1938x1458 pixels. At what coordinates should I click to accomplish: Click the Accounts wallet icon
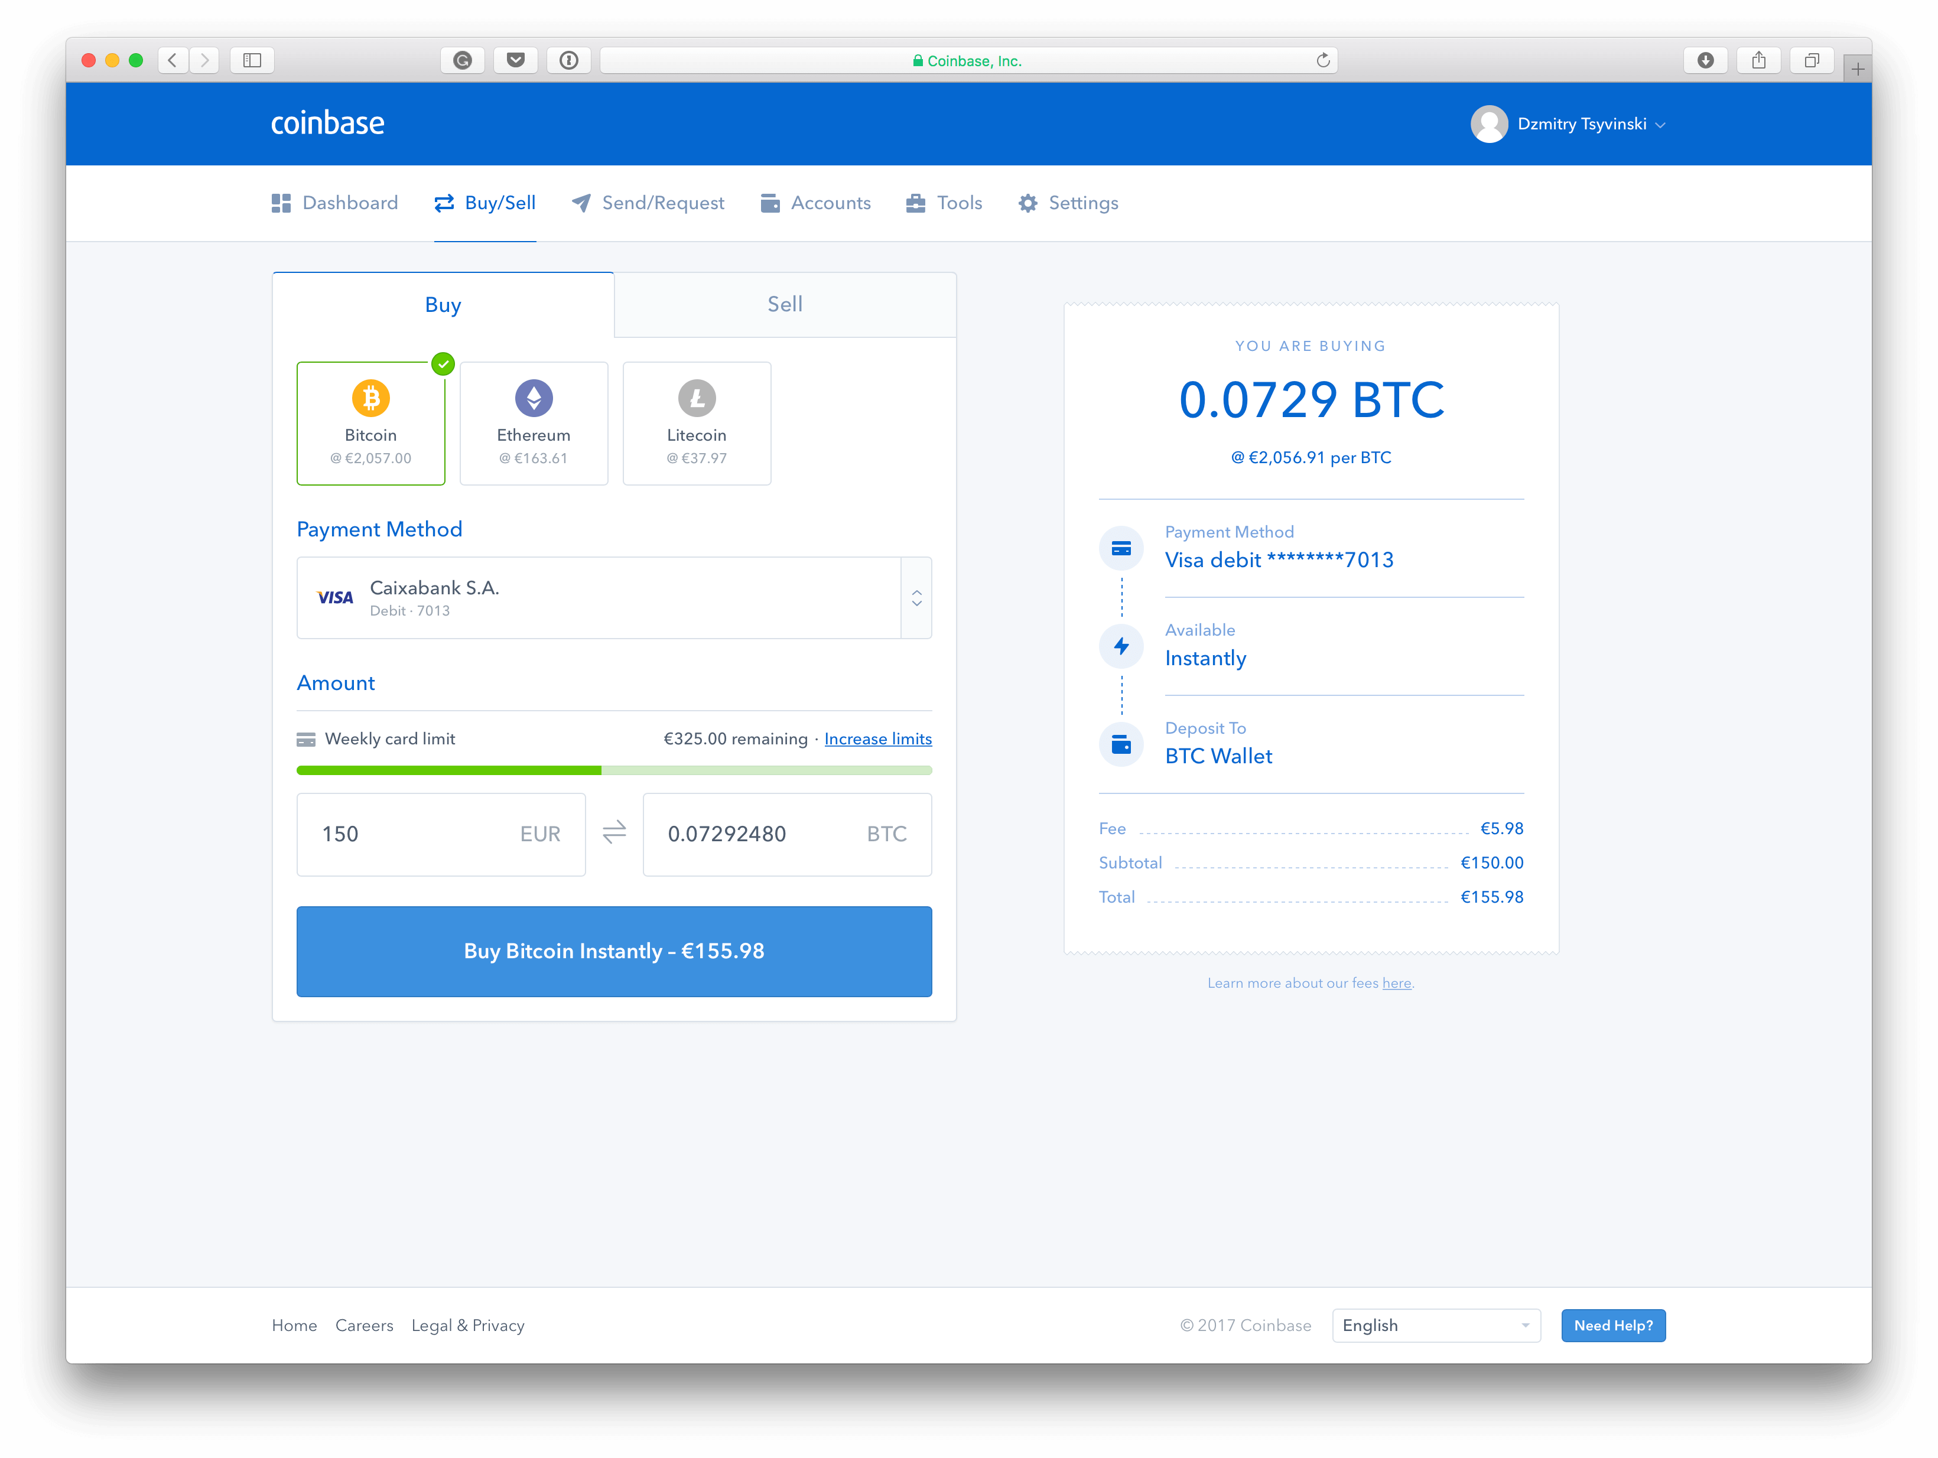[x=770, y=203]
